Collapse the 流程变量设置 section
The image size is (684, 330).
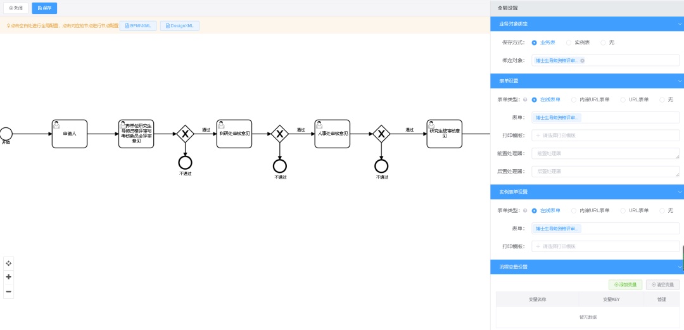click(679, 267)
